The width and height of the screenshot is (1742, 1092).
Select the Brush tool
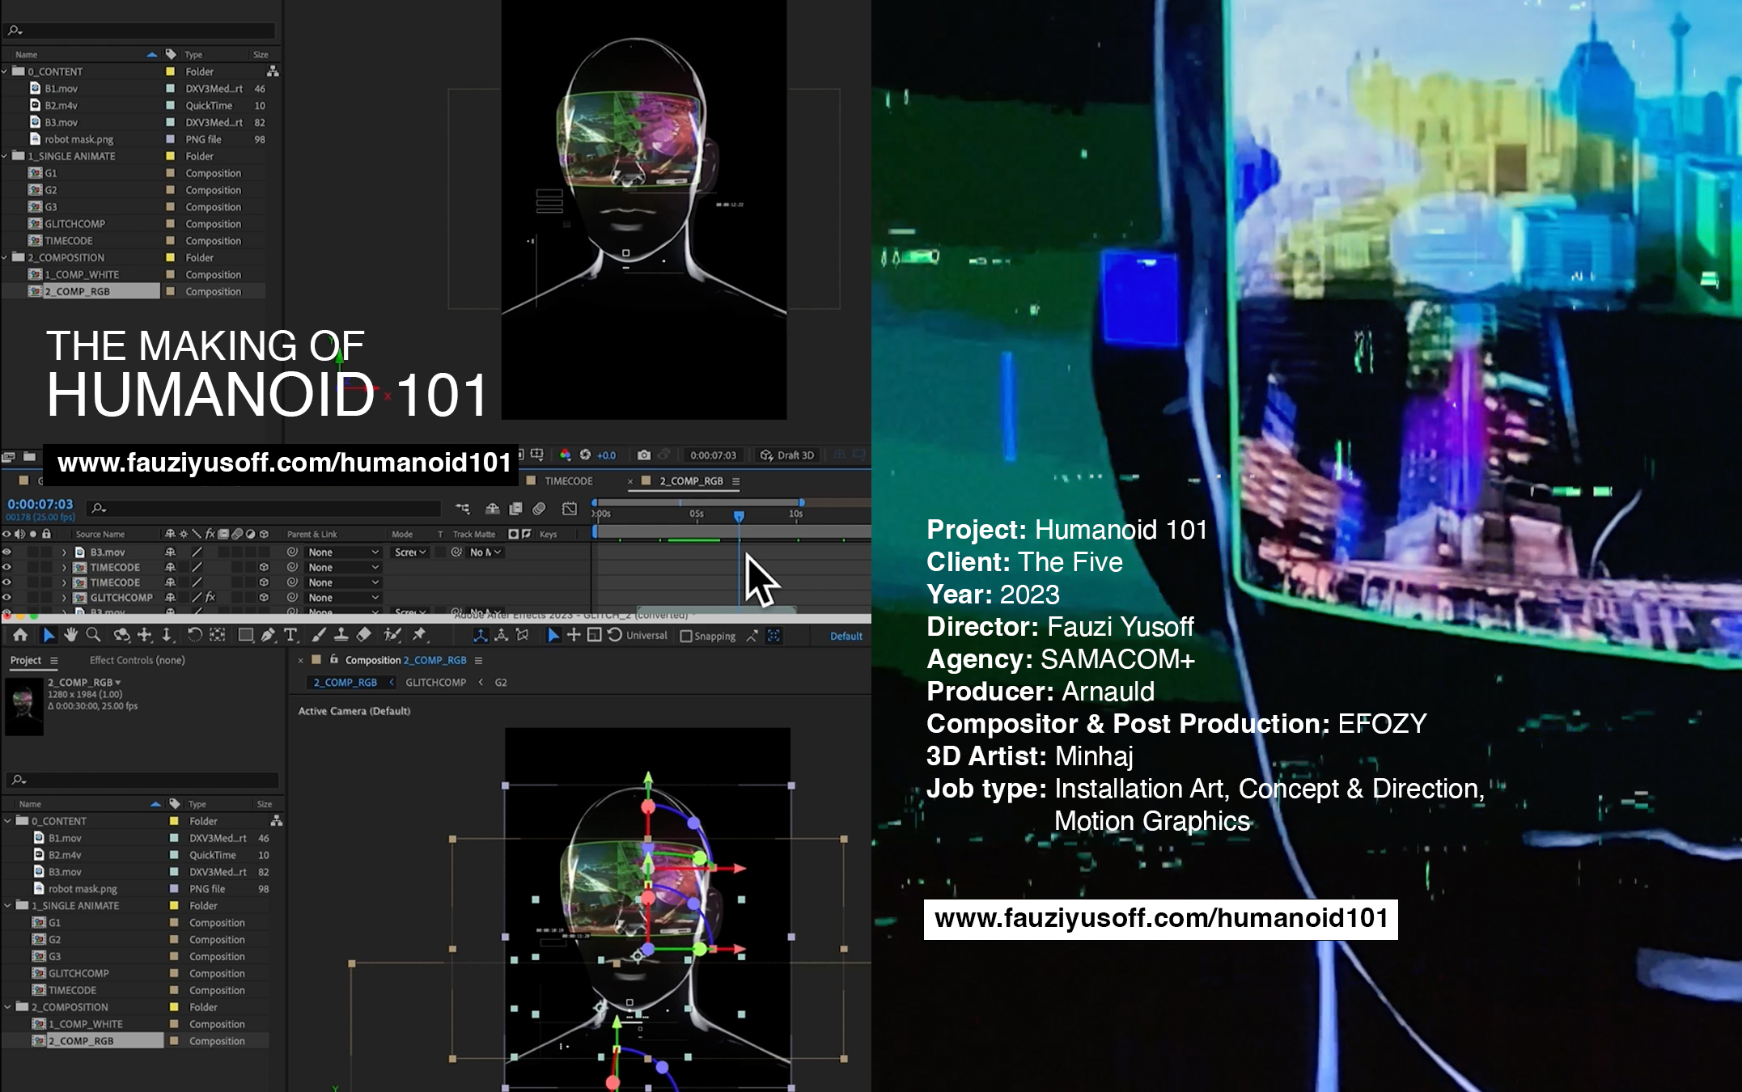click(x=319, y=635)
